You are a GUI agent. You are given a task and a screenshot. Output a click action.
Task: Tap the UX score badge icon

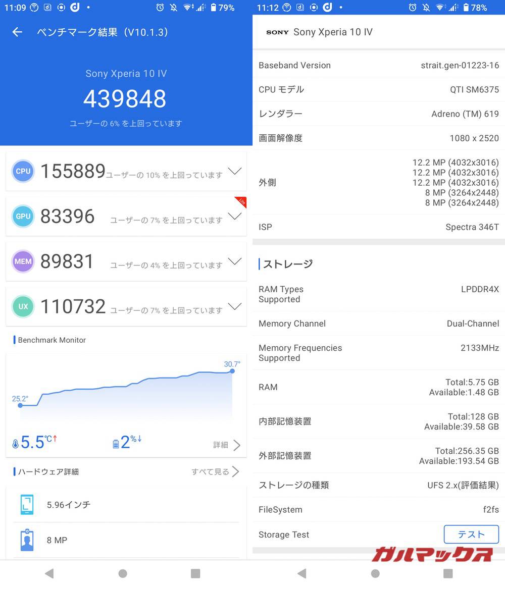(22, 306)
